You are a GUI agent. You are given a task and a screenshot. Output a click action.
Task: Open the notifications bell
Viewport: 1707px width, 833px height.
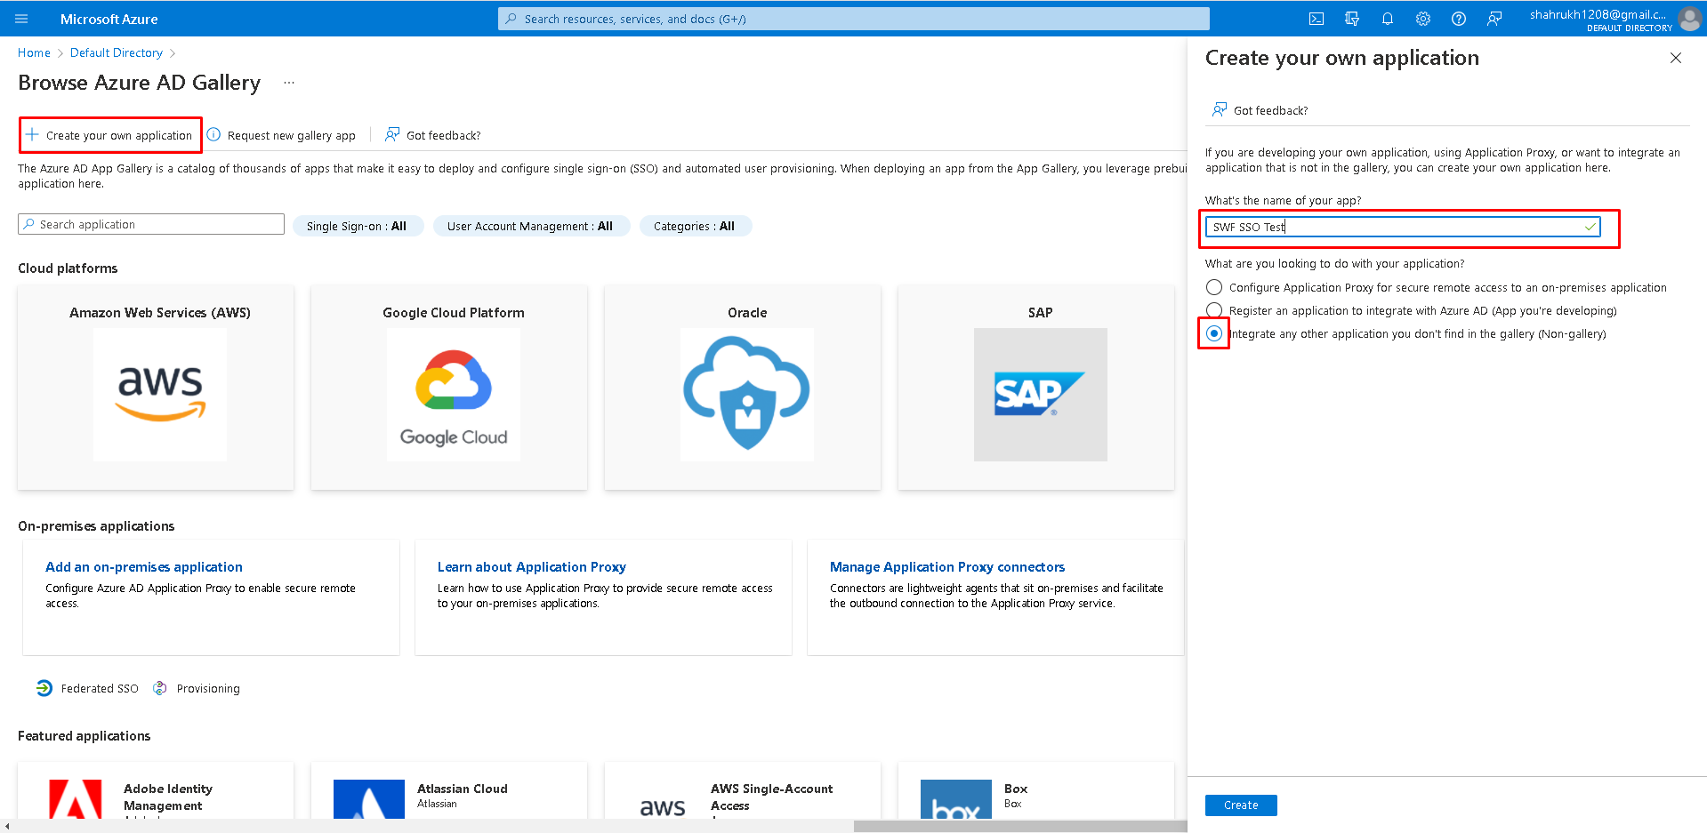tap(1388, 19)
